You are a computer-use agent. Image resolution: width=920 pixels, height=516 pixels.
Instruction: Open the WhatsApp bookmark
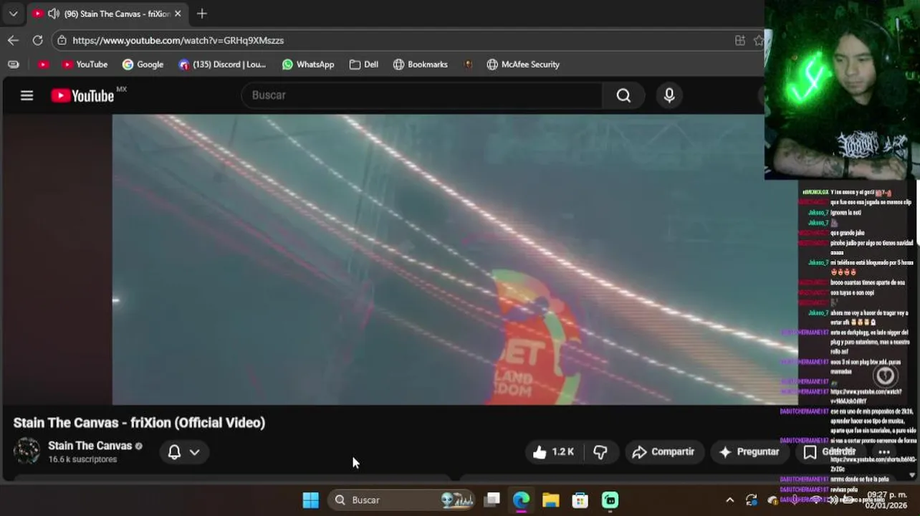[x=308, y=64]
